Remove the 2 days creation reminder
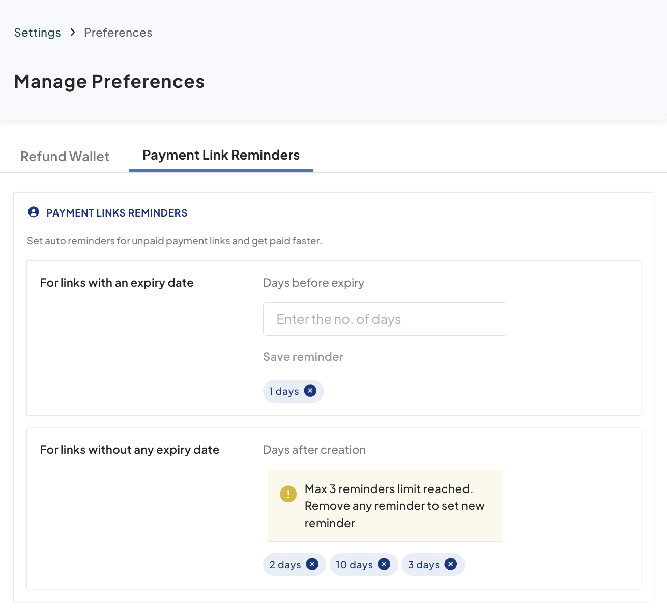667x613 pixels. click(312, 564)
